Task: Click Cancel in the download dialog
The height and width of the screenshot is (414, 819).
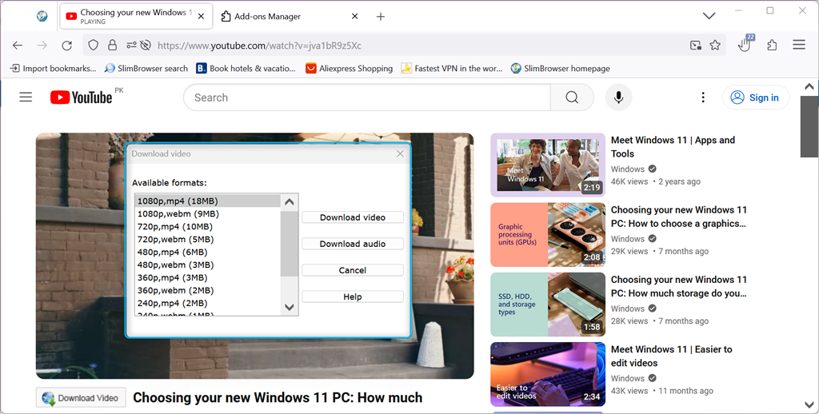Action: 353,270
